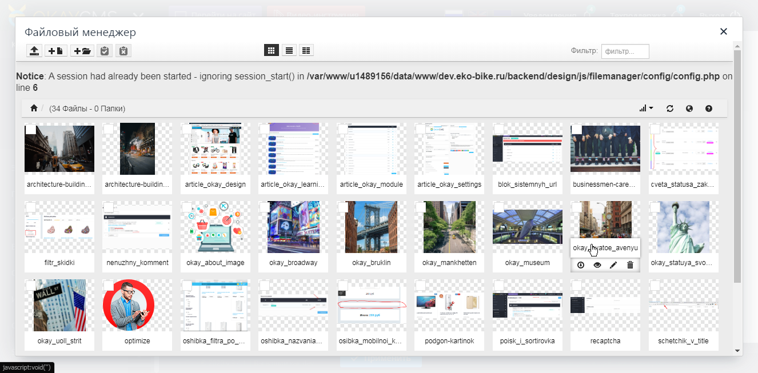The width and height of the screenshot is (758, 373).
Task: Switch to list view mode
Action: 289,50
